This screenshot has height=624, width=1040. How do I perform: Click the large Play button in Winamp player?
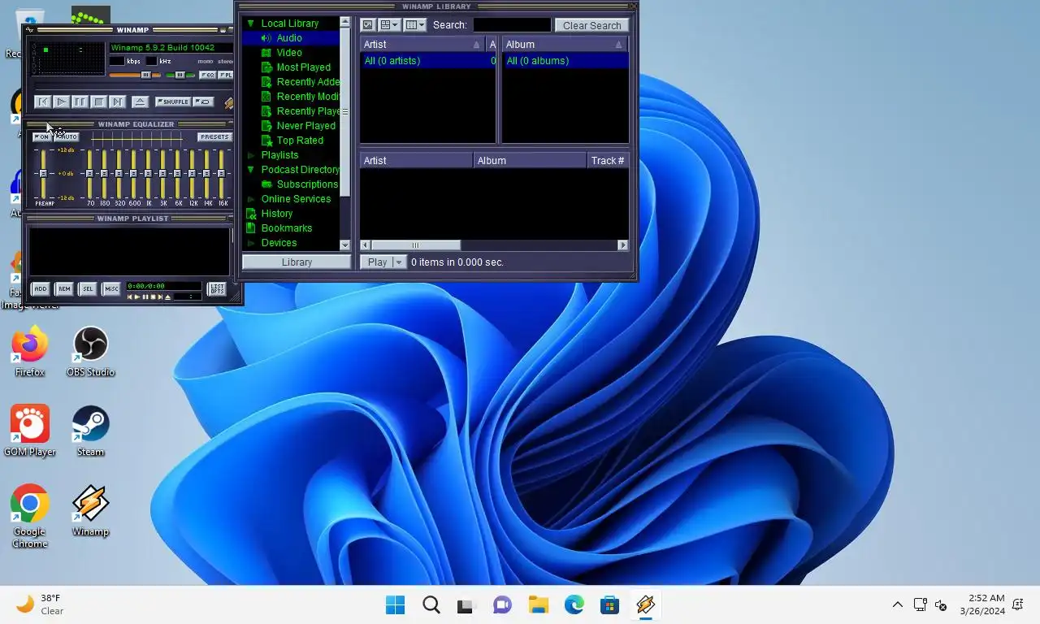(62, 102)
